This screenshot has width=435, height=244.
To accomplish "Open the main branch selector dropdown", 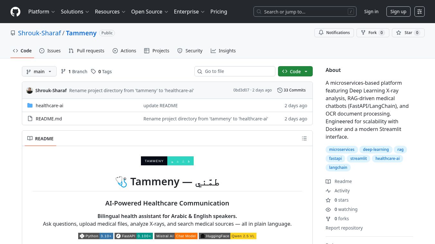I will (x=39, y=71).
